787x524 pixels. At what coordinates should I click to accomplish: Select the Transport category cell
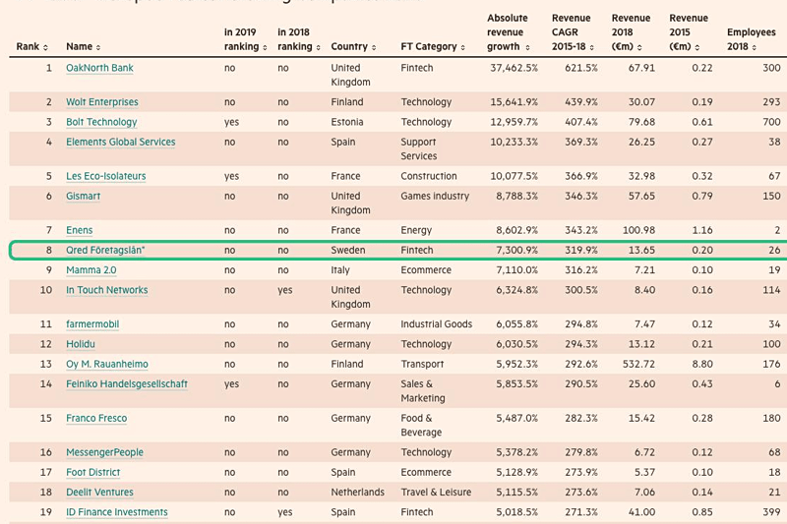(x=422, y=364)
